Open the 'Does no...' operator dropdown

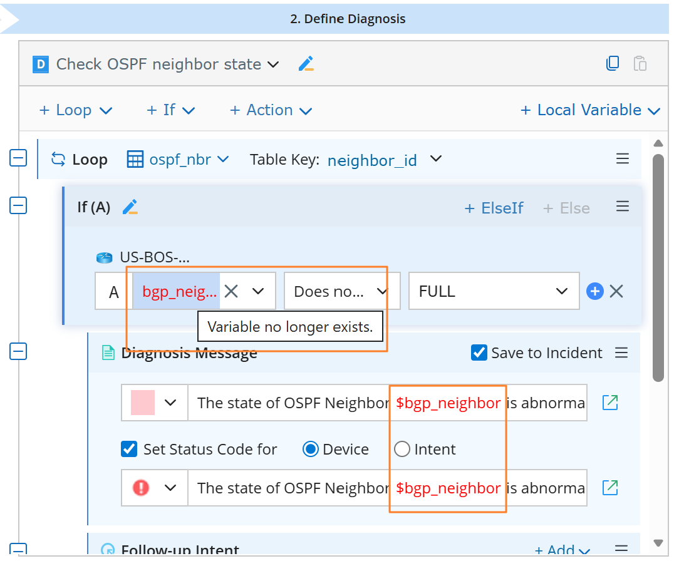381,291
